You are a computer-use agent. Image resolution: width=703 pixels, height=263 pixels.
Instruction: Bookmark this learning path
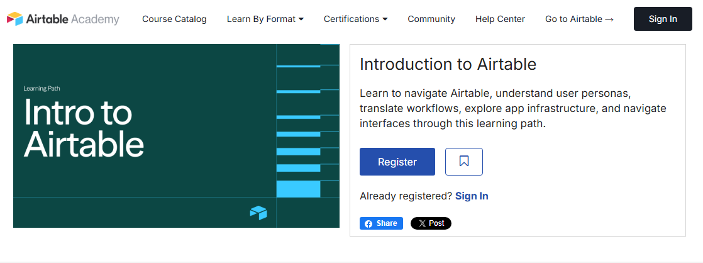click(464, 162)
